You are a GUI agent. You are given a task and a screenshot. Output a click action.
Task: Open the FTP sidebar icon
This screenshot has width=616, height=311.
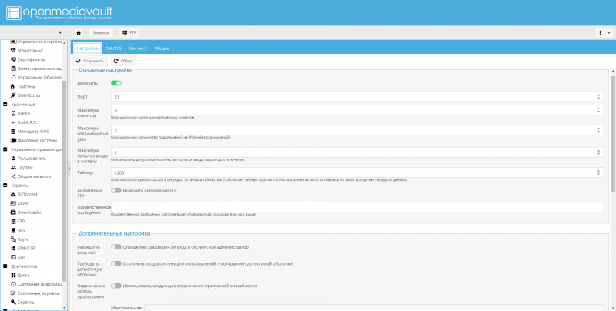click(13, 222)
